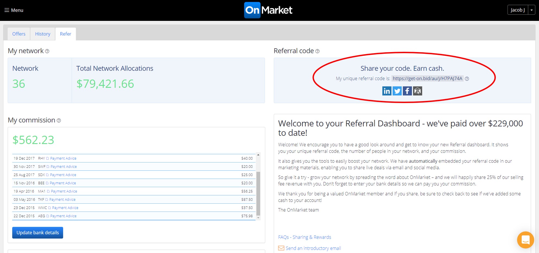
Task: Click the OnMarket logo
Action: (268, 10)
